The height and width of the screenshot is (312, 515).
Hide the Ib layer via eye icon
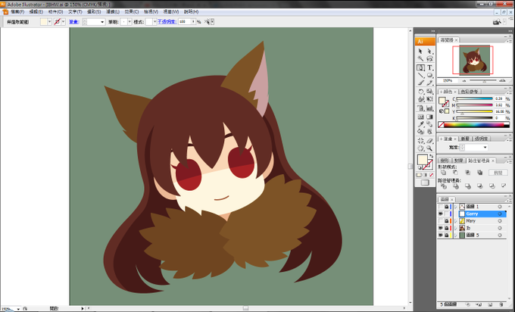441,228
